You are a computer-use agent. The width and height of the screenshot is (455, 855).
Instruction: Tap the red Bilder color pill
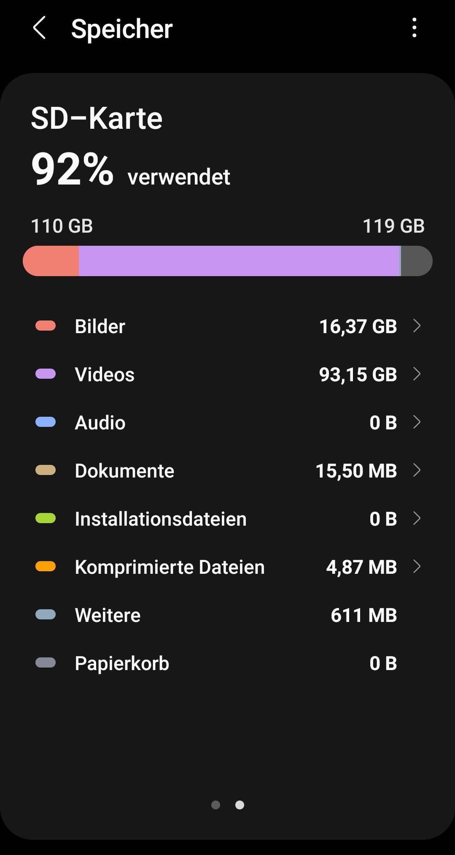click(x=46, y=326)
